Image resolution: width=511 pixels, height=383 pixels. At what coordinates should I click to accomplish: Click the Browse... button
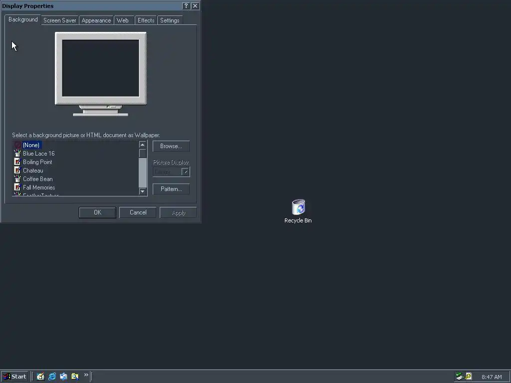point(171,146)
